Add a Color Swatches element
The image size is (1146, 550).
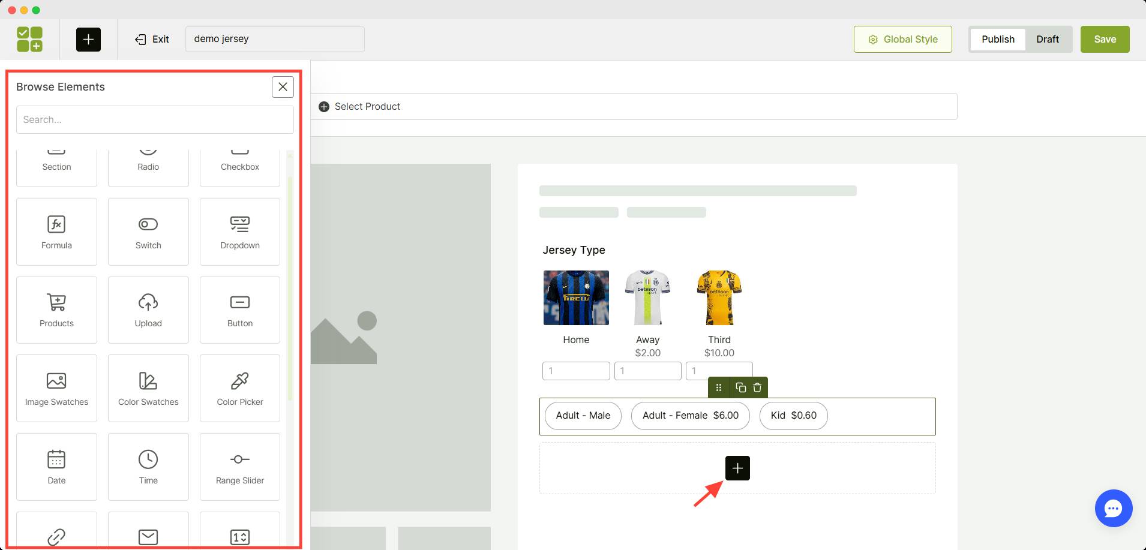pos(148,388)
